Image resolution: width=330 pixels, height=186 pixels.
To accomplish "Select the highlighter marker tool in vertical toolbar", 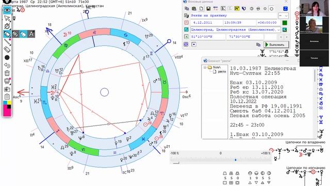I will pyautogui.click(x=7, y=34).
